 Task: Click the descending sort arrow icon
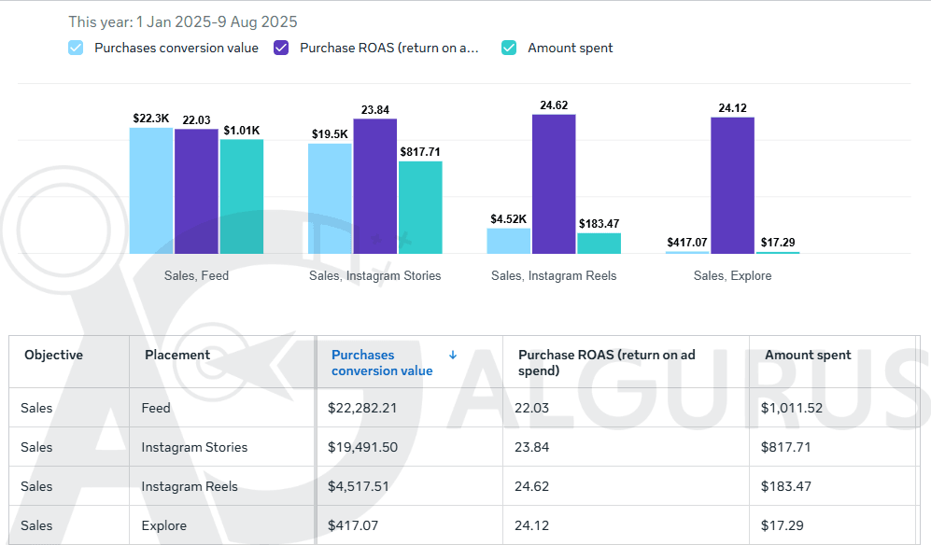click(x=453, y=355)
